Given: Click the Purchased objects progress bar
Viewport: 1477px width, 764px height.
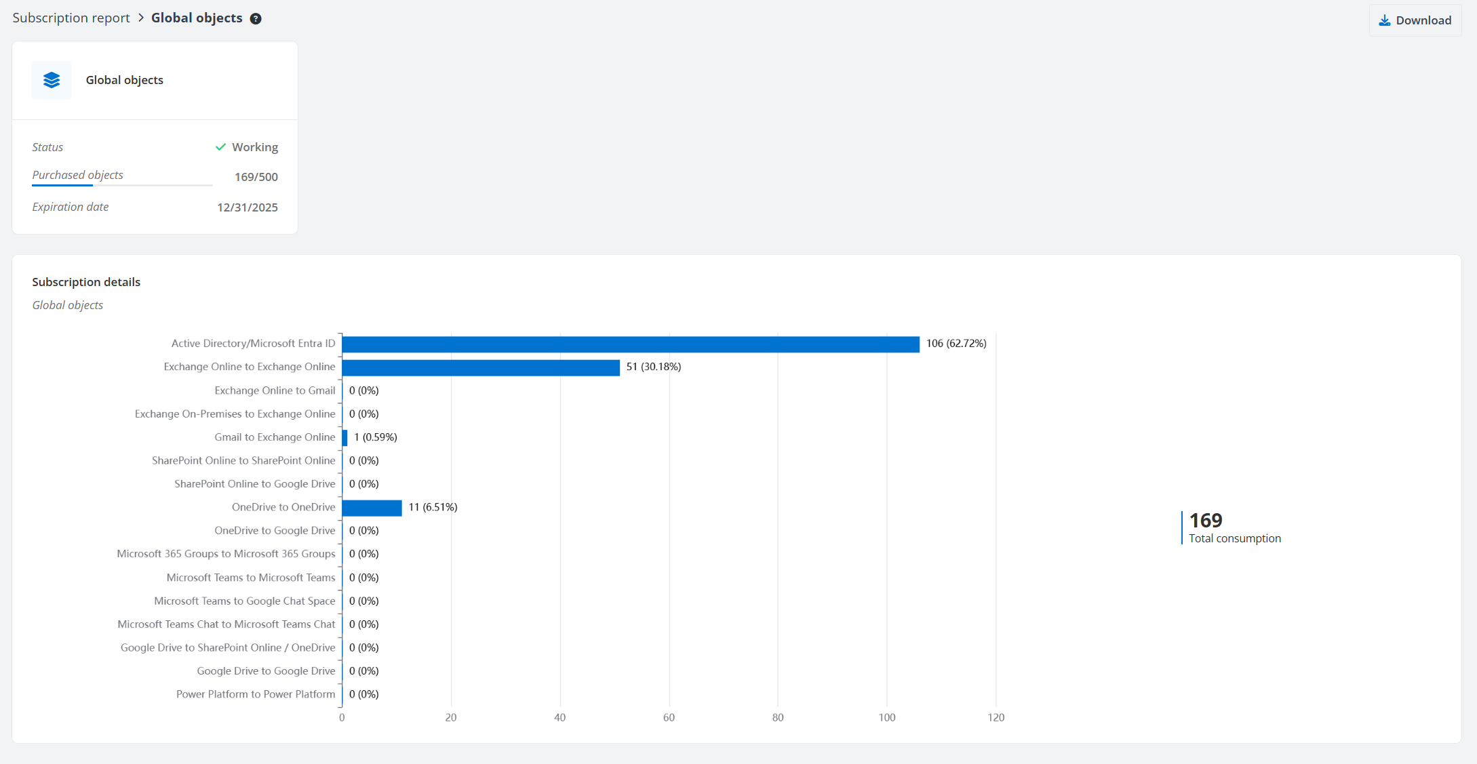Looking at the screenshot, I should click(x=122, y=185).
